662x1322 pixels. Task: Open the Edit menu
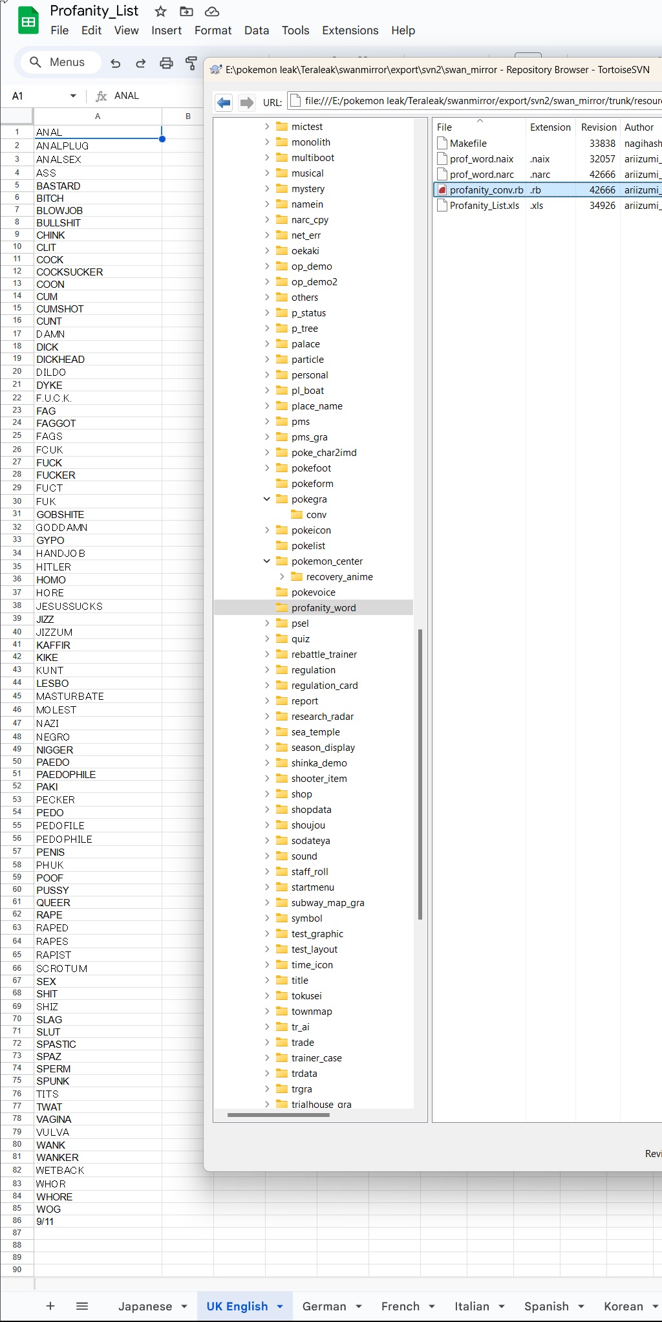pos(91,30)
